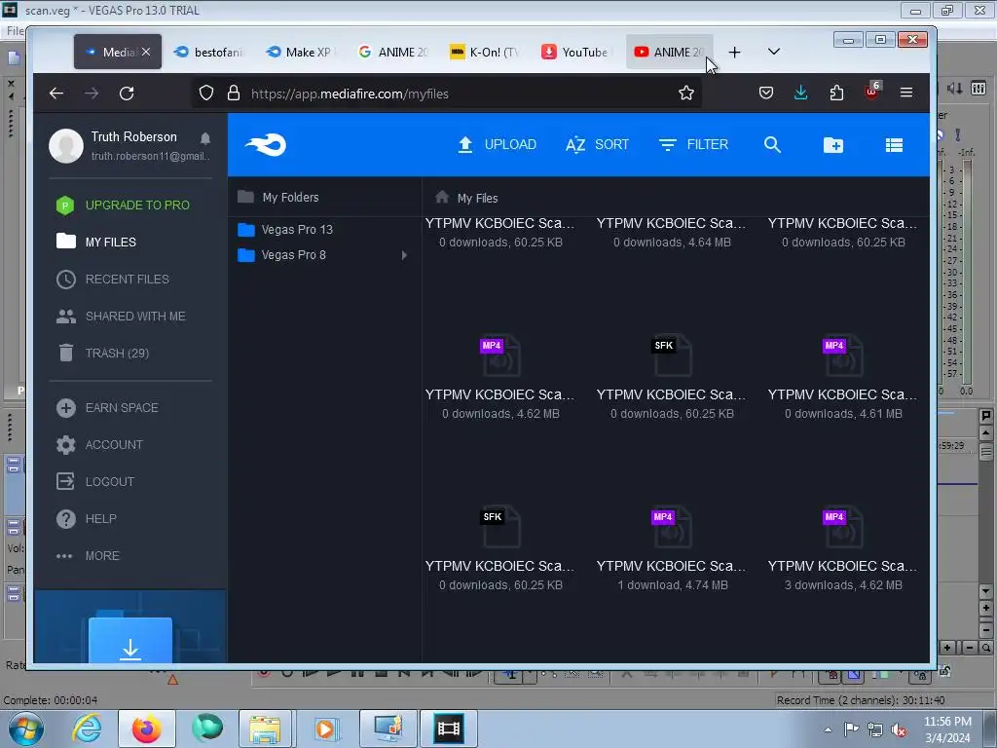Open MP4 file with 1 download, 4.74 MB
Image resolution: width=997 pixels, height=748 pixels.
672,547
